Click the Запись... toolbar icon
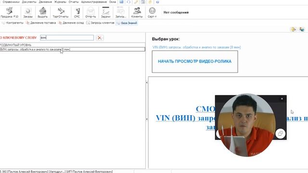 [x=121, y=12]
